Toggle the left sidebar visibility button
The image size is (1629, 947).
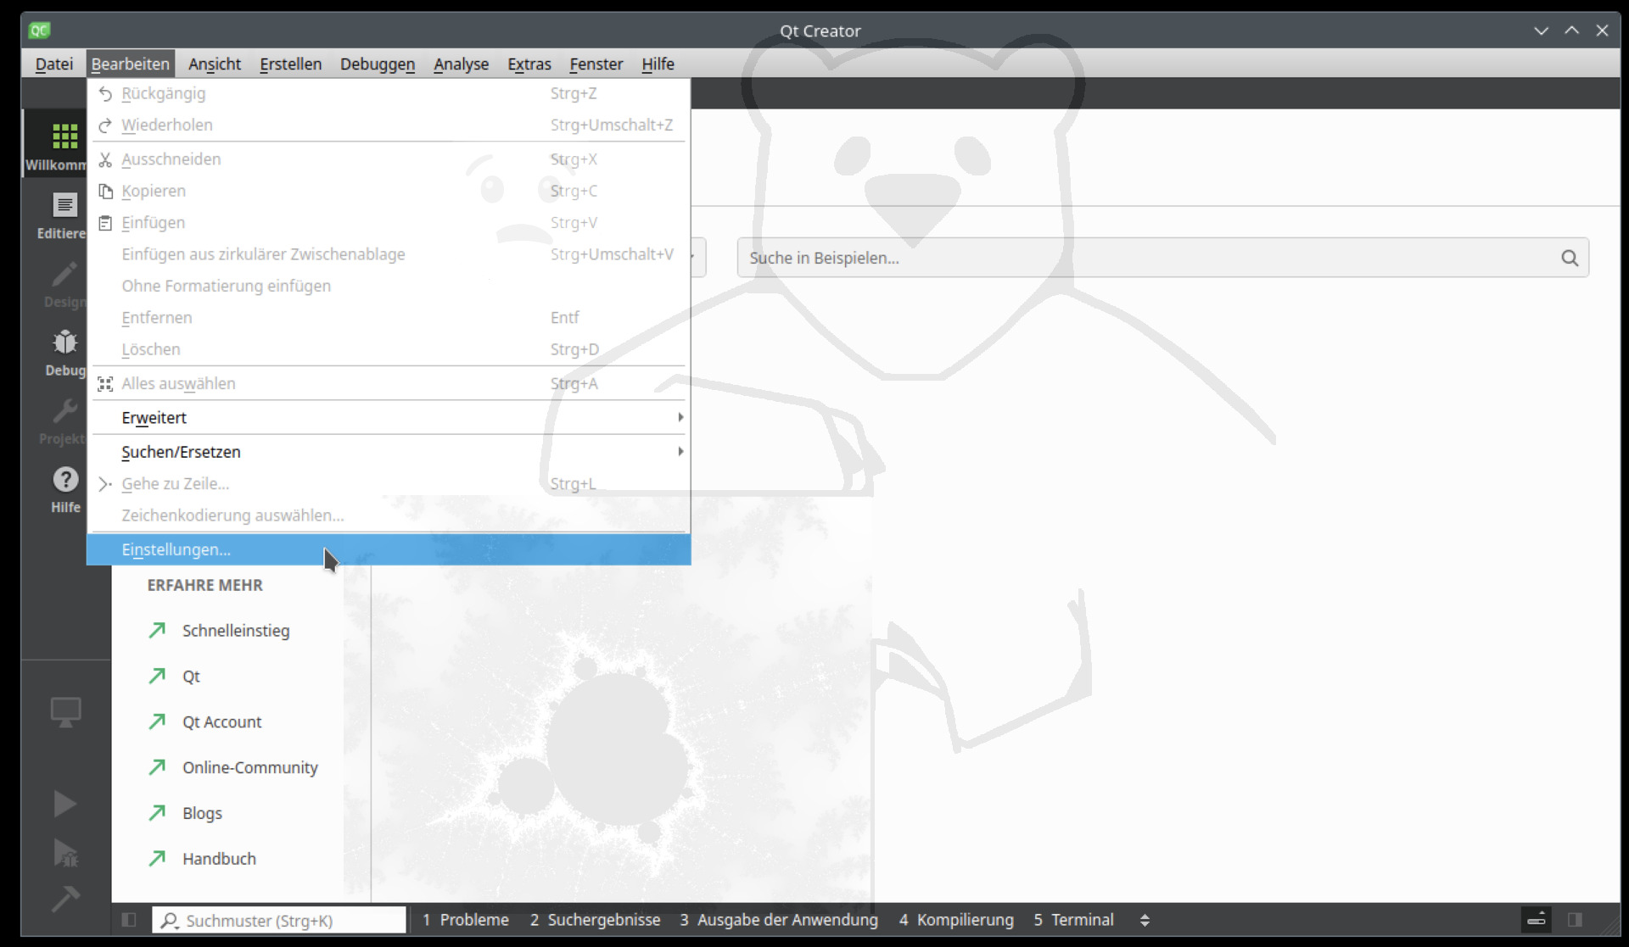129,920
